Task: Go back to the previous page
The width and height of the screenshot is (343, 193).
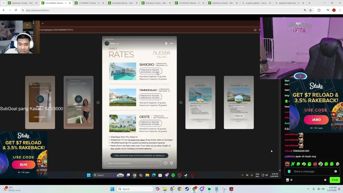Action: click(4, 10)
